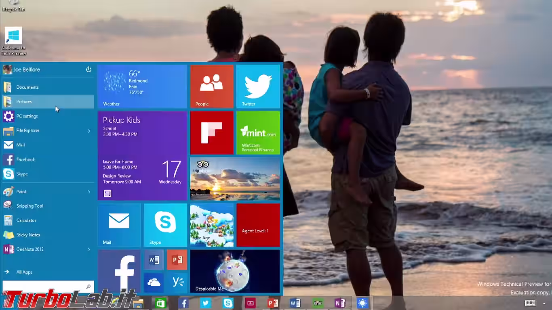Click the Start menu search box
This screenshot has height=310, width=552.
(x=44, y=286)
